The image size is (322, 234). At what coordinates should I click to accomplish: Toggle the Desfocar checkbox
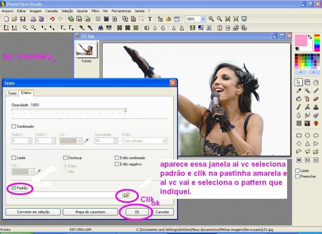click(x=65, y=158)
